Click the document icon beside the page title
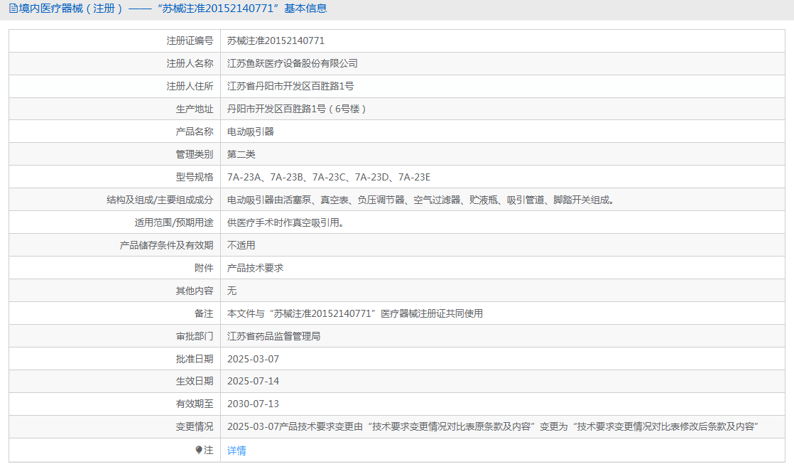 13,9
